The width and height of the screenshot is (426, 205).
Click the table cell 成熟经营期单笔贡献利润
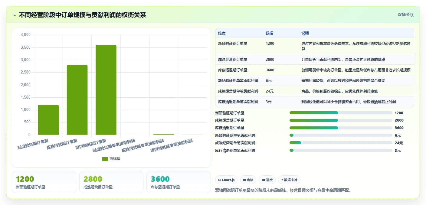point(238,91)
